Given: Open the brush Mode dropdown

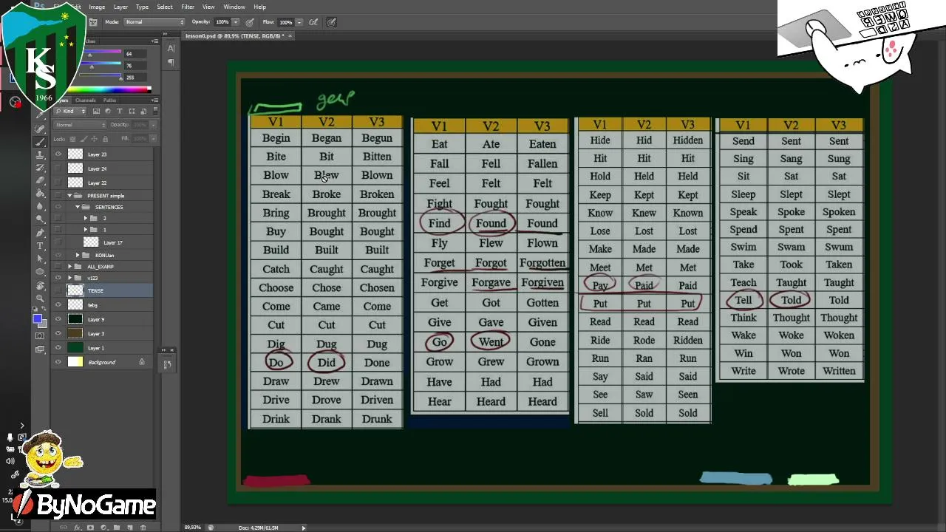Looking at the screenshot, I should pyautogui.click(x=154, y=22).
